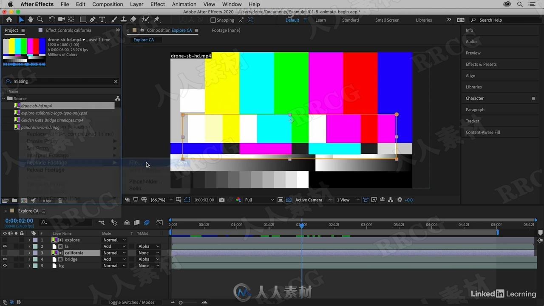
Task: Click the interpret footage icon in Project panel
Action: (x=5, y=201)
